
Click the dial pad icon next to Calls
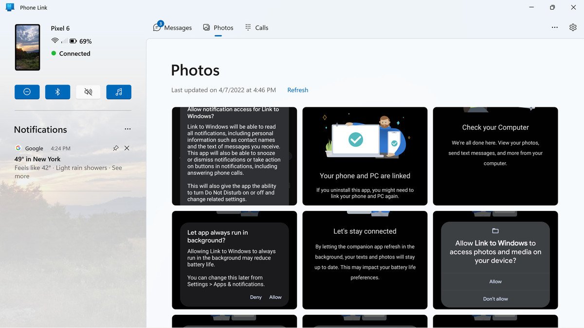coord(247,27)
